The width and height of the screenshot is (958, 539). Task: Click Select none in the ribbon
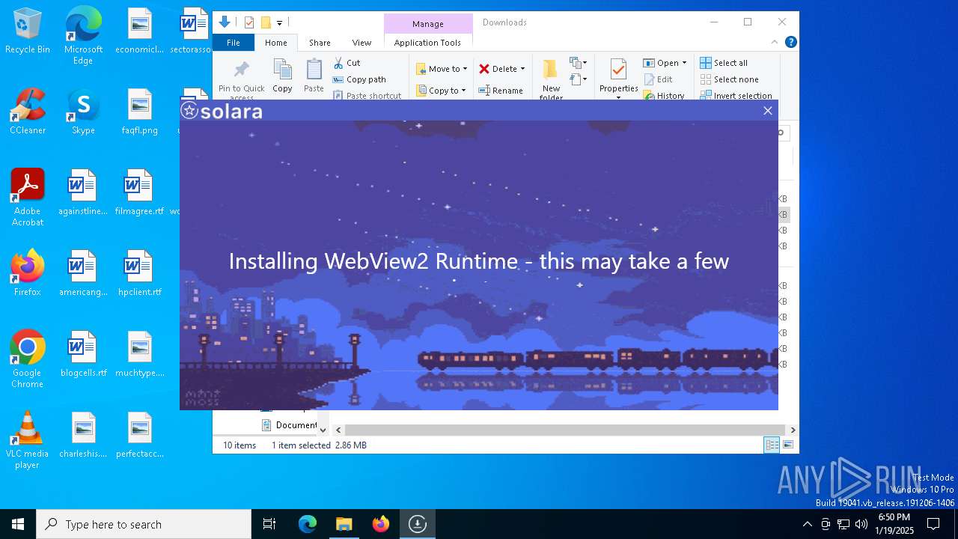[x=729, y=79]
